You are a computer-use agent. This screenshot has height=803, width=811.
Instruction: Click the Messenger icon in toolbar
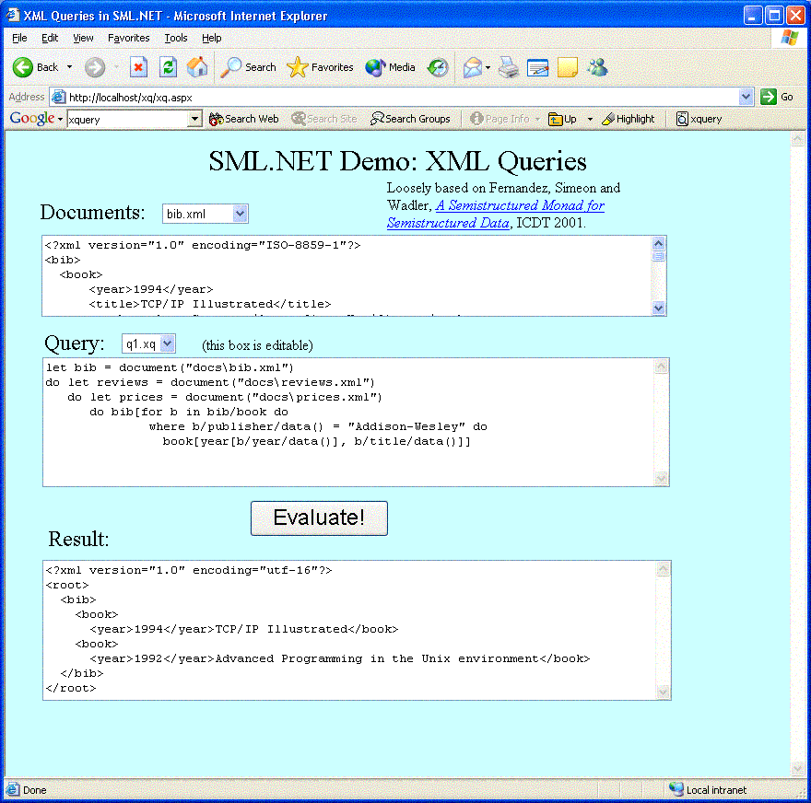pyautogui.click(x=597, y=67)
